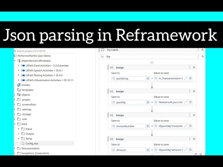
Task: Click the Templates folder icon
Action: 19,90
